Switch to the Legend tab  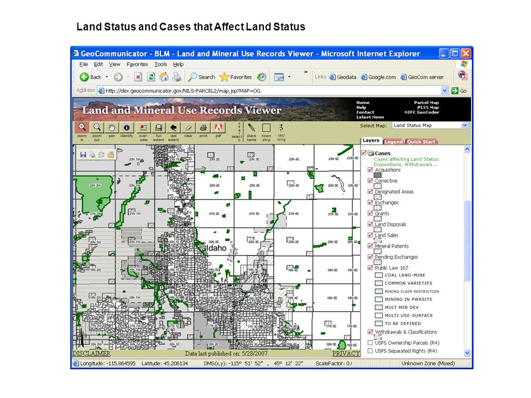pyautogui.click(x=393, y=142)
